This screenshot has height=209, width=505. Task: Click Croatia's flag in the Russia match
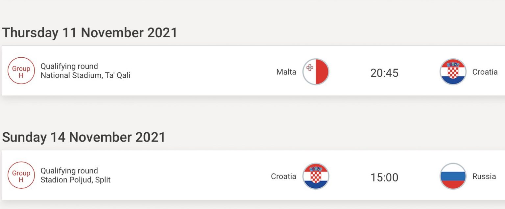click(316, 176)
